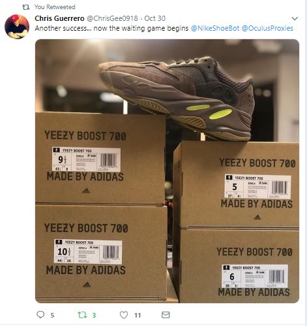Click the like count 11
Screen dimensions: 307x326
(138, 316)
